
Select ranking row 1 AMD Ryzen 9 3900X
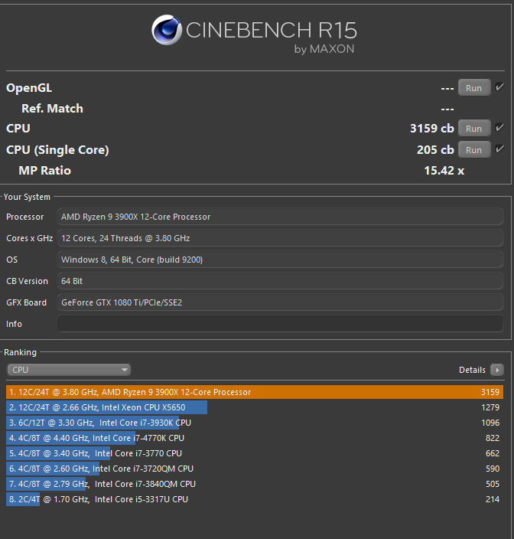coord(255,392)
